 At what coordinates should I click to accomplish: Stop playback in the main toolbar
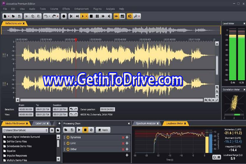pos(91,16)
